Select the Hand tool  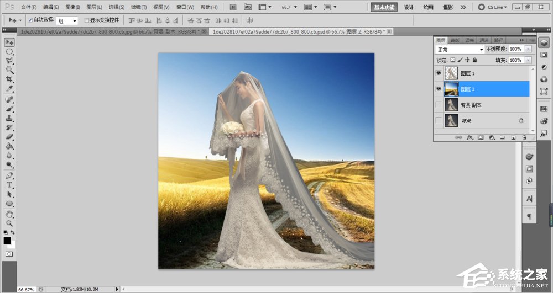pyautogui.click(x=9, y=214)
